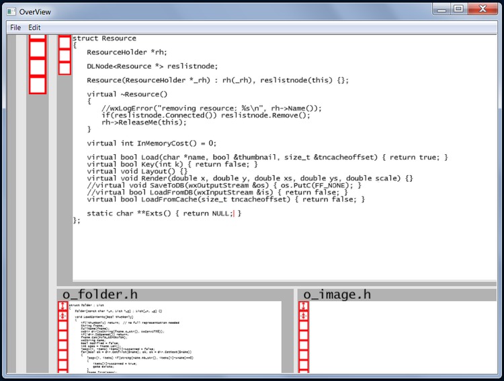Screen dimensions: 504x381
Task: Close the OverView window
Action: coord(483,9)
